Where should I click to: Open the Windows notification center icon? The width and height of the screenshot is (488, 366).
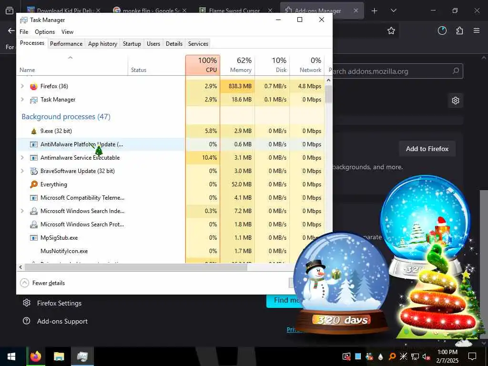(472, 356)
